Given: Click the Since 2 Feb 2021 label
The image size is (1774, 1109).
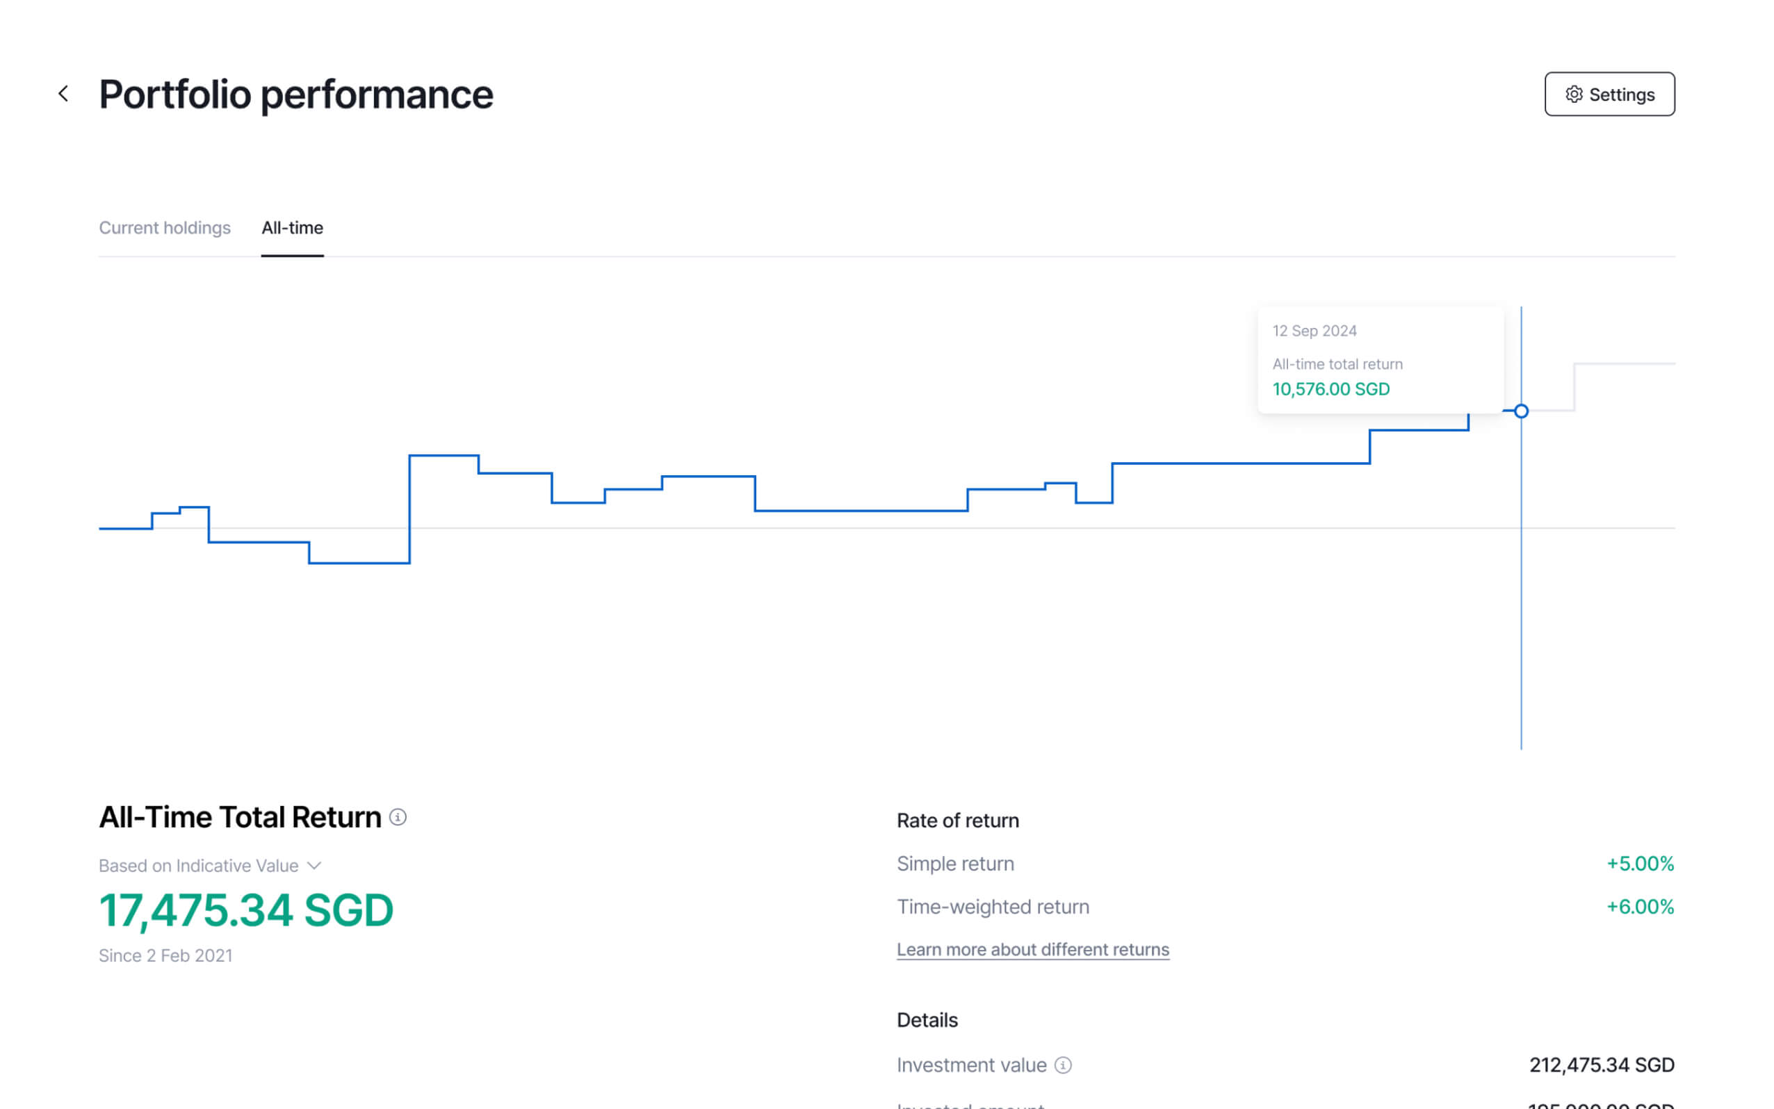Looking at the screenshot, I should pos(165,955).
